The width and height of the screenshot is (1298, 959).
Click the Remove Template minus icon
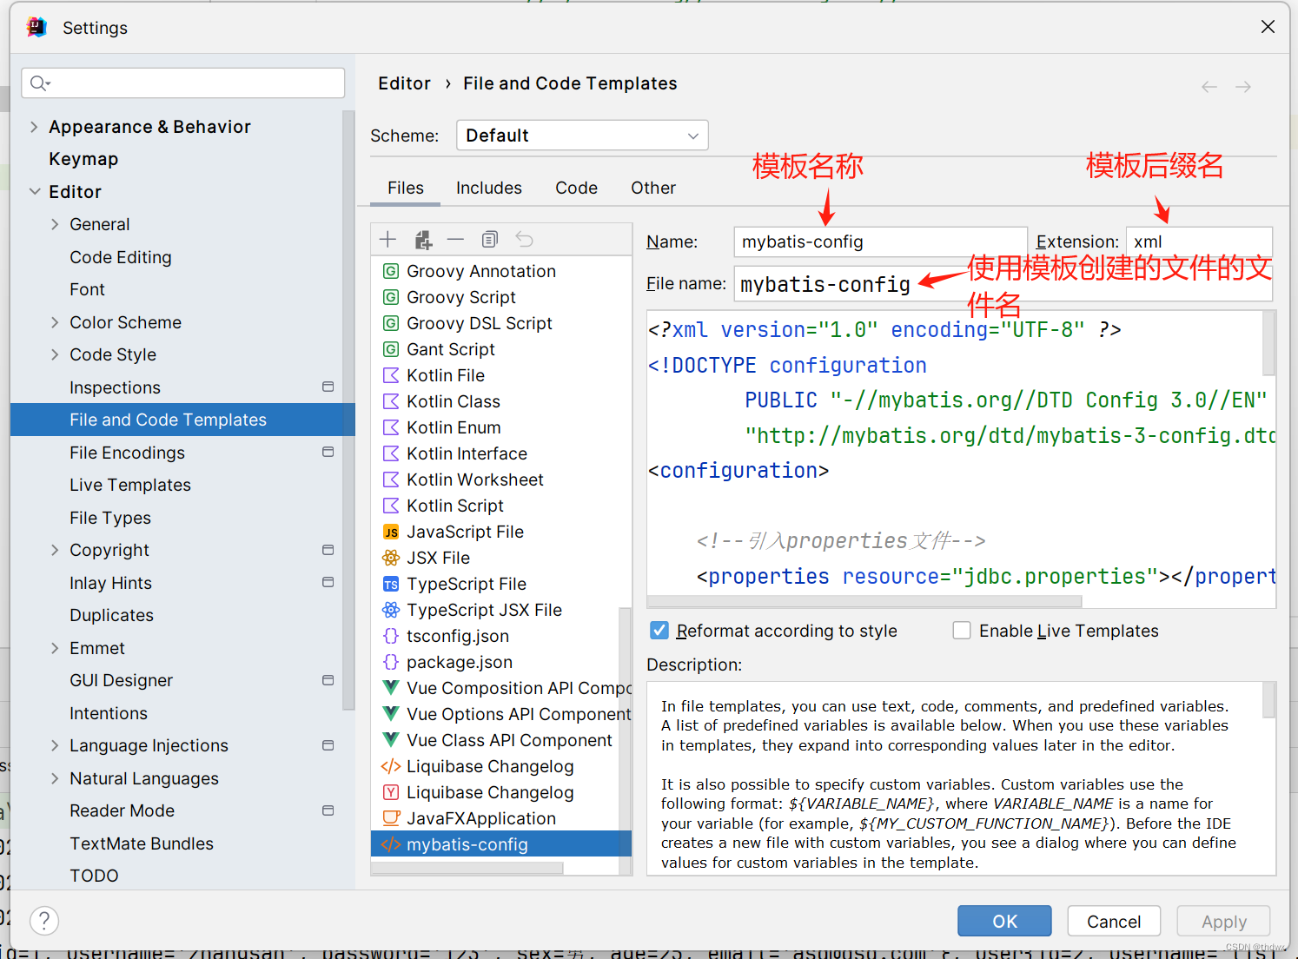point(455,240)
